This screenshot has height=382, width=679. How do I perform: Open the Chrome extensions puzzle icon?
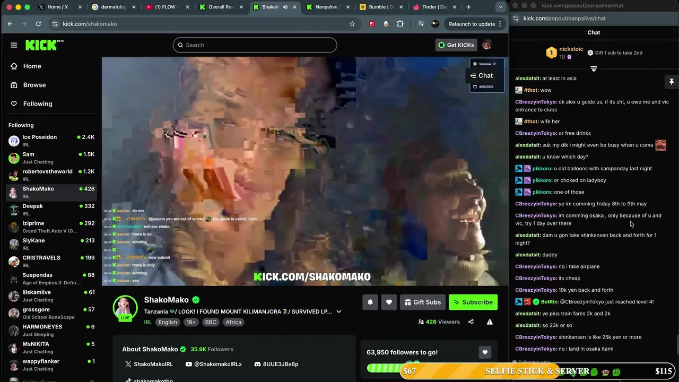tap(400, 24)
